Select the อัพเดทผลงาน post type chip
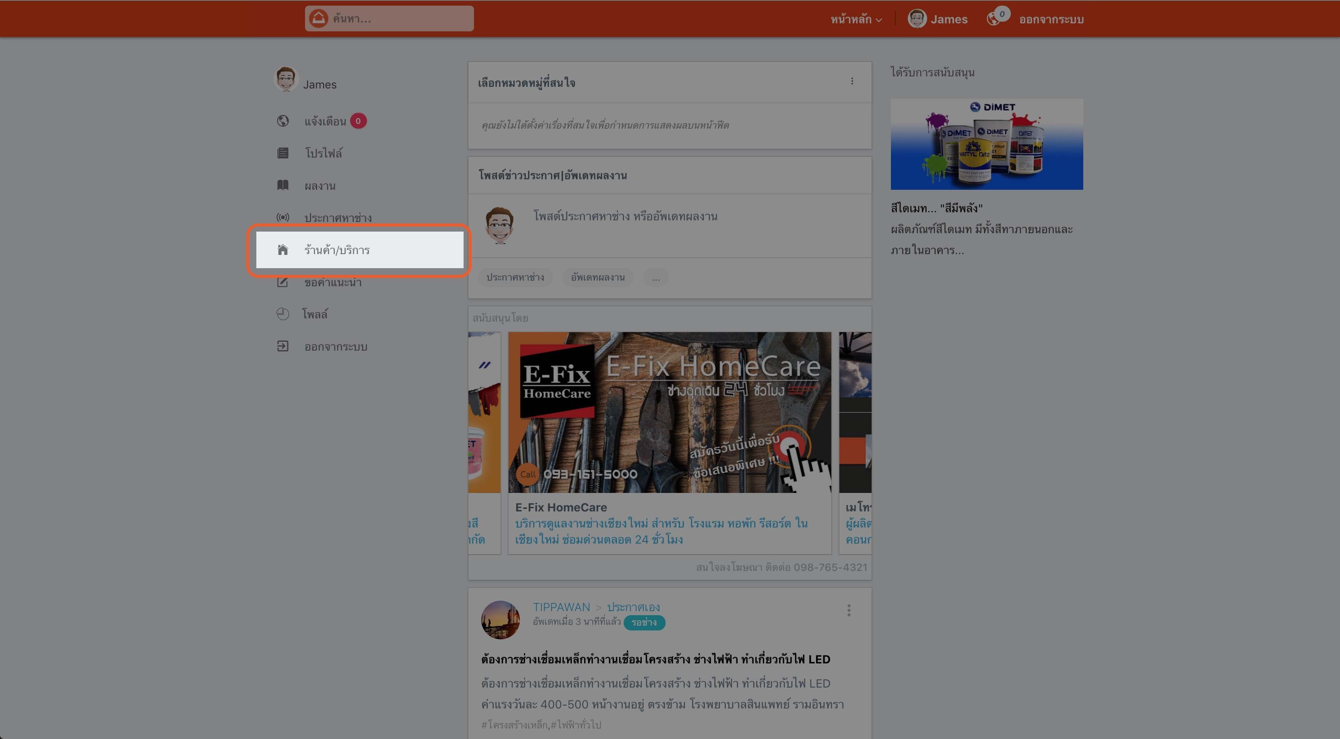The height and width of the screenshot is (739, 1340). pyautogui.click(x=597, y=277)
